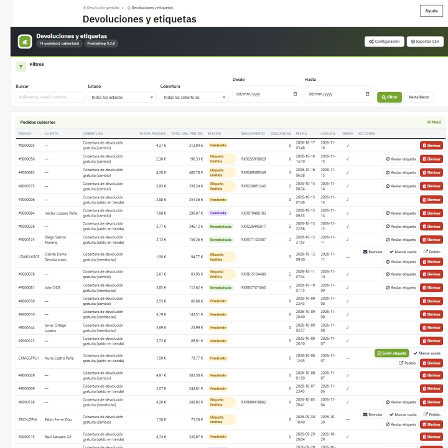Delete order #9000010
Image resolution: width=448 pixels, height=448 pixels.
click(x=431, y=314)
